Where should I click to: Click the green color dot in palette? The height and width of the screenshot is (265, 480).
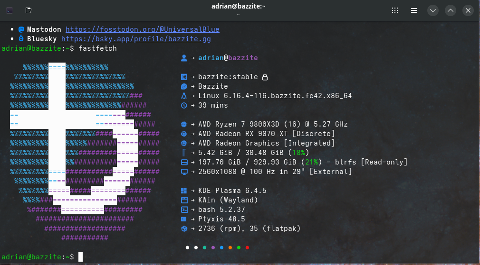coord(239,247)
